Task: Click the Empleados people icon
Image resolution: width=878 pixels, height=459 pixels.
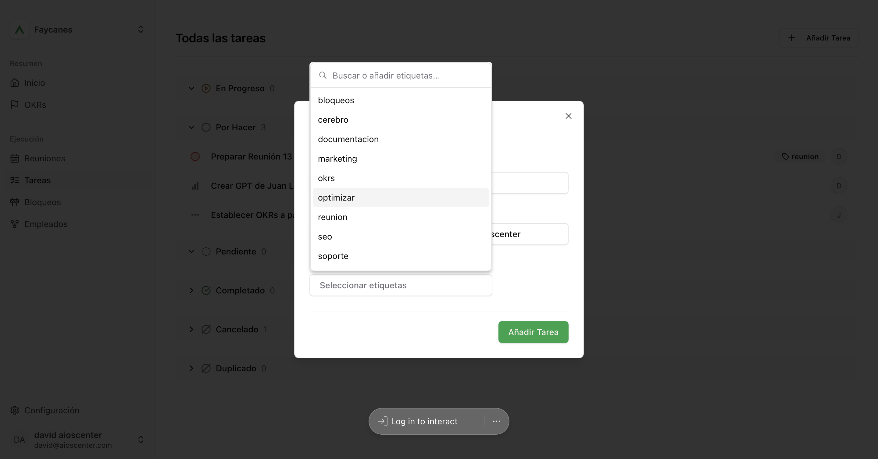Action: 15,224
